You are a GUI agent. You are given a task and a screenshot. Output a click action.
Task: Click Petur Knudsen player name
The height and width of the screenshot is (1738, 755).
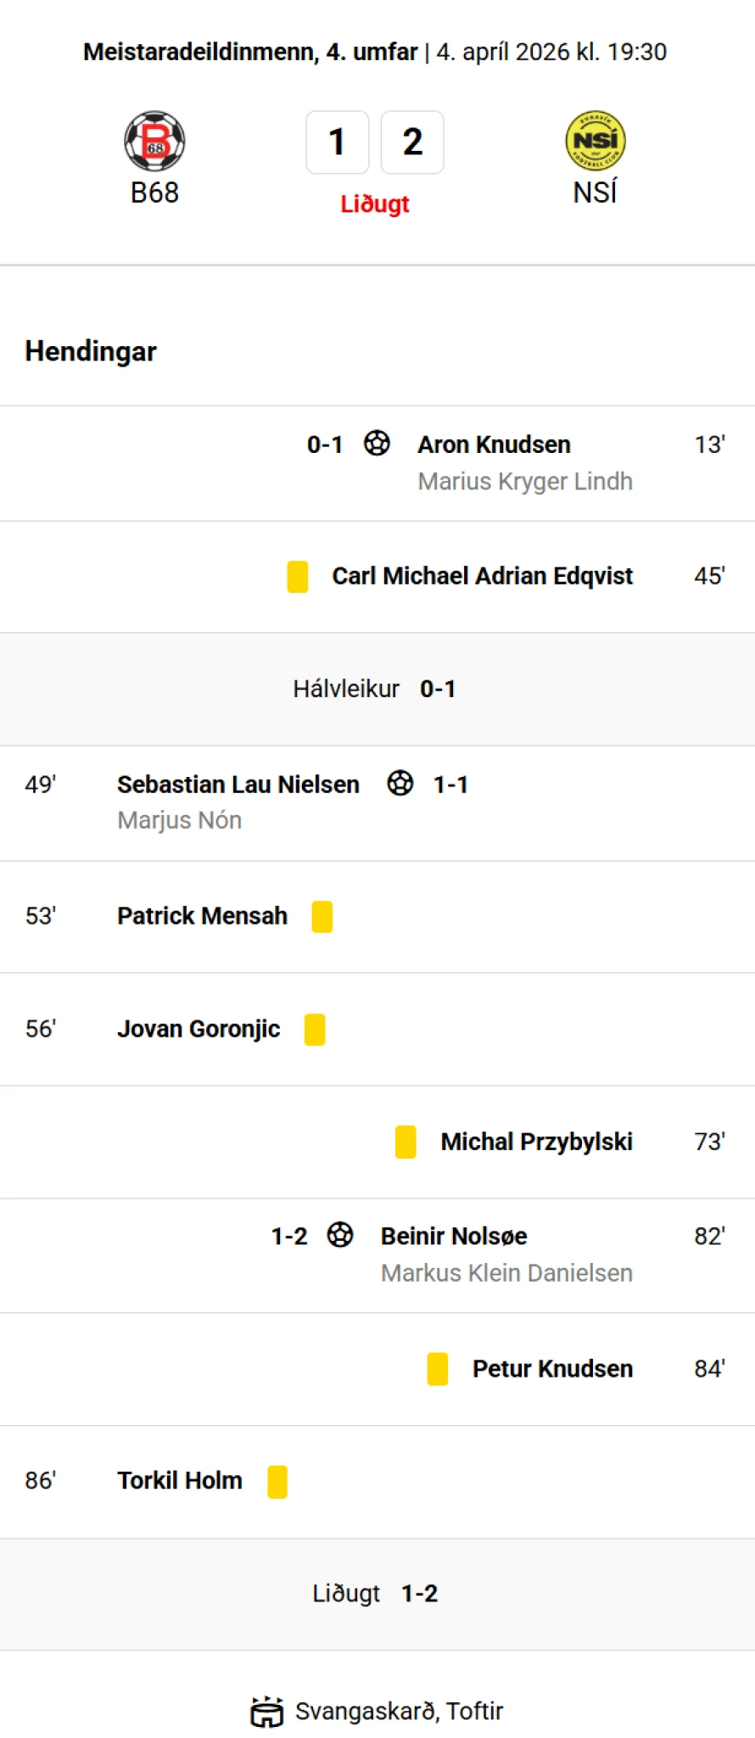[552, 1369]
